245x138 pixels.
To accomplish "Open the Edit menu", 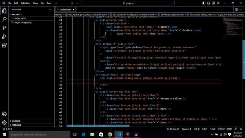I will pyautogui.click(x=16, y=3).
